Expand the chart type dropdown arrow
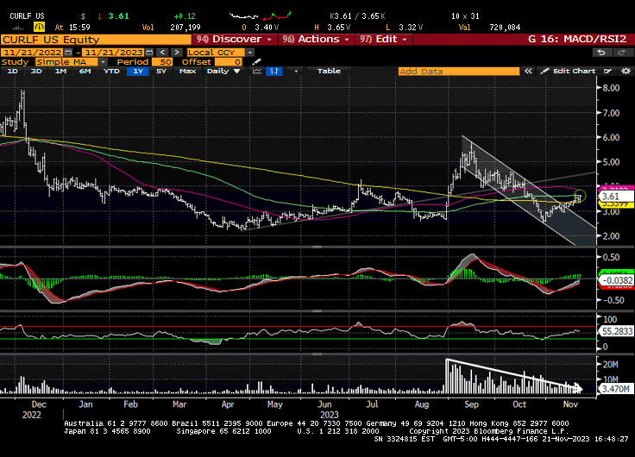 click(296, 72)
